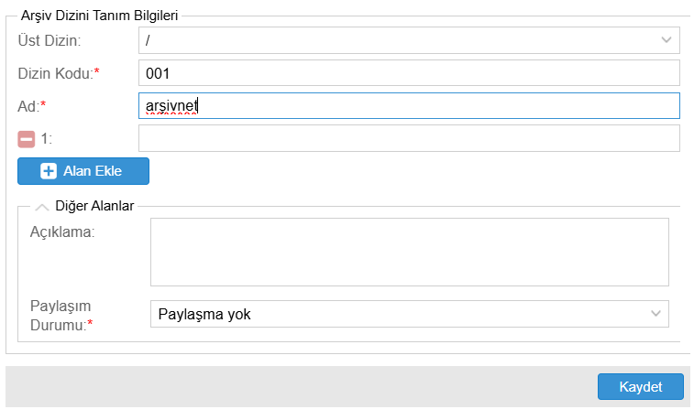Click into the Ad text field
Viewport: 694px width, 420px height.
tap(408, 106)
